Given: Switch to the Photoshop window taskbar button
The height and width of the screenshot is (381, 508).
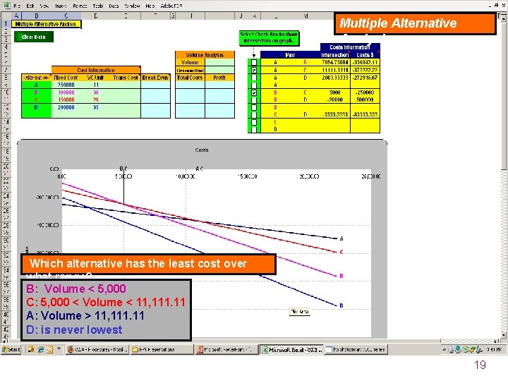Looking at the screenshot, I should [x=356, y=349].
